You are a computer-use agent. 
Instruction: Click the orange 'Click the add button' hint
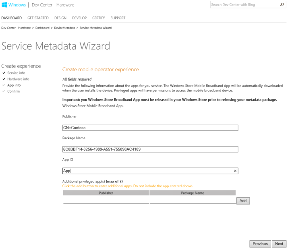tap(127, 186)
